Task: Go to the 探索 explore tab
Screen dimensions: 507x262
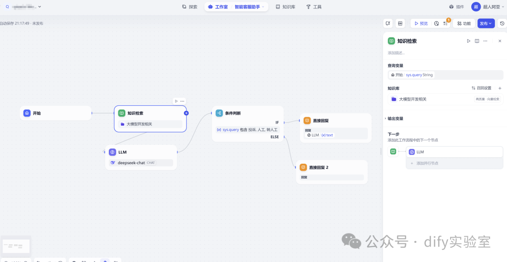Action: pos(190,7)
